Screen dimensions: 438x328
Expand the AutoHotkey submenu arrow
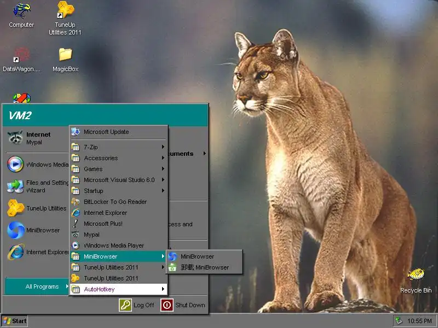163,289
